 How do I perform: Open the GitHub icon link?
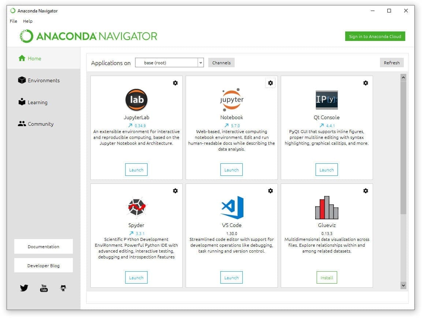click(63, 288)
